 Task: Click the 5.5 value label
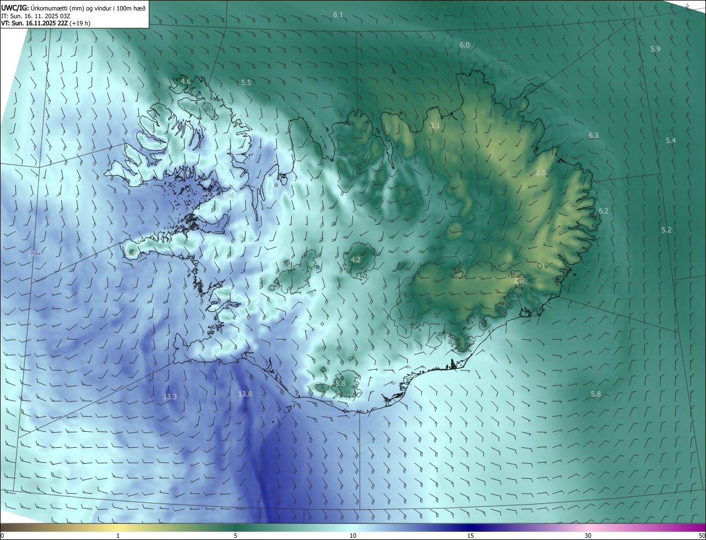coord(246,83)
